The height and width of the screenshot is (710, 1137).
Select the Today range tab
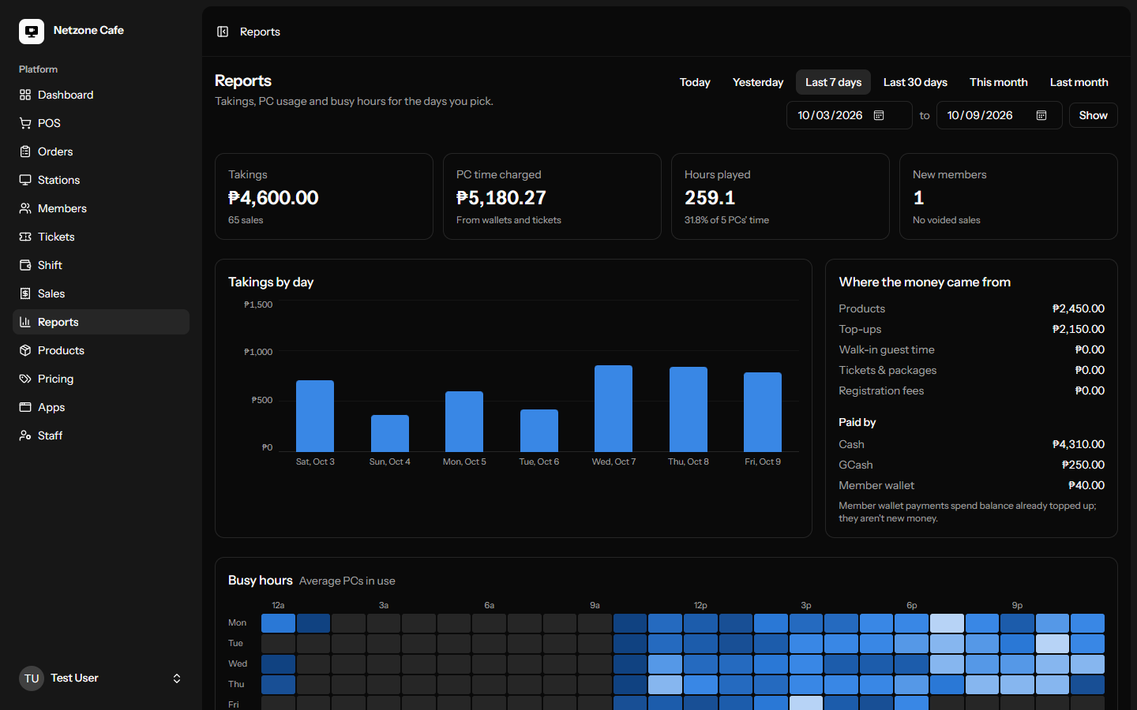(695, 82)
